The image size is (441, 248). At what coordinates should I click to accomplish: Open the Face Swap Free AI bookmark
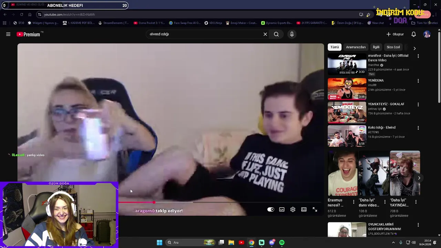pyautogui.click(x=184, y=23)
